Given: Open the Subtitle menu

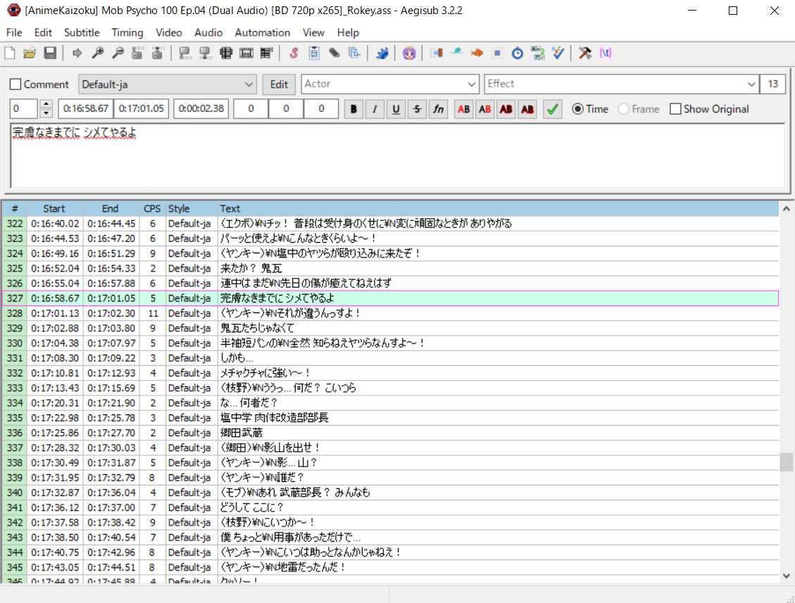Looking at the screenshot, I should point(82,32).
